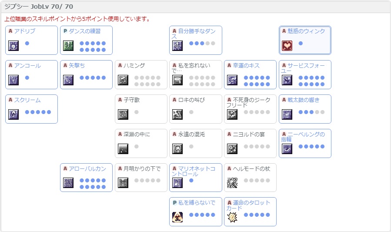Screen dimensions: 391x232
Task: Click the 矢撃ち skill icon
Action: point(68,81)
